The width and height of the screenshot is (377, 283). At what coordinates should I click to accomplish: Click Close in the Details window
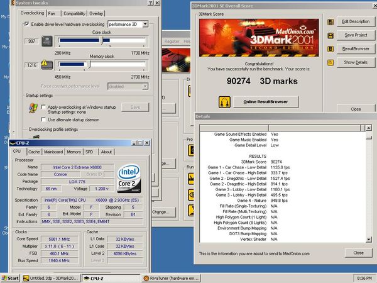coord(358,252)
